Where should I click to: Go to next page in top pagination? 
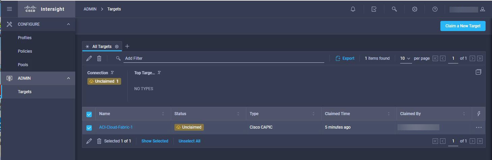coord(472,58)
